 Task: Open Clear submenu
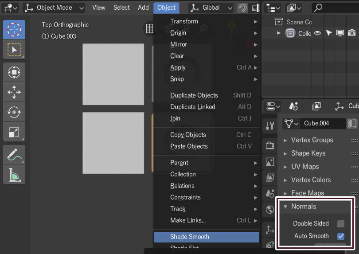tap(206, 56)
